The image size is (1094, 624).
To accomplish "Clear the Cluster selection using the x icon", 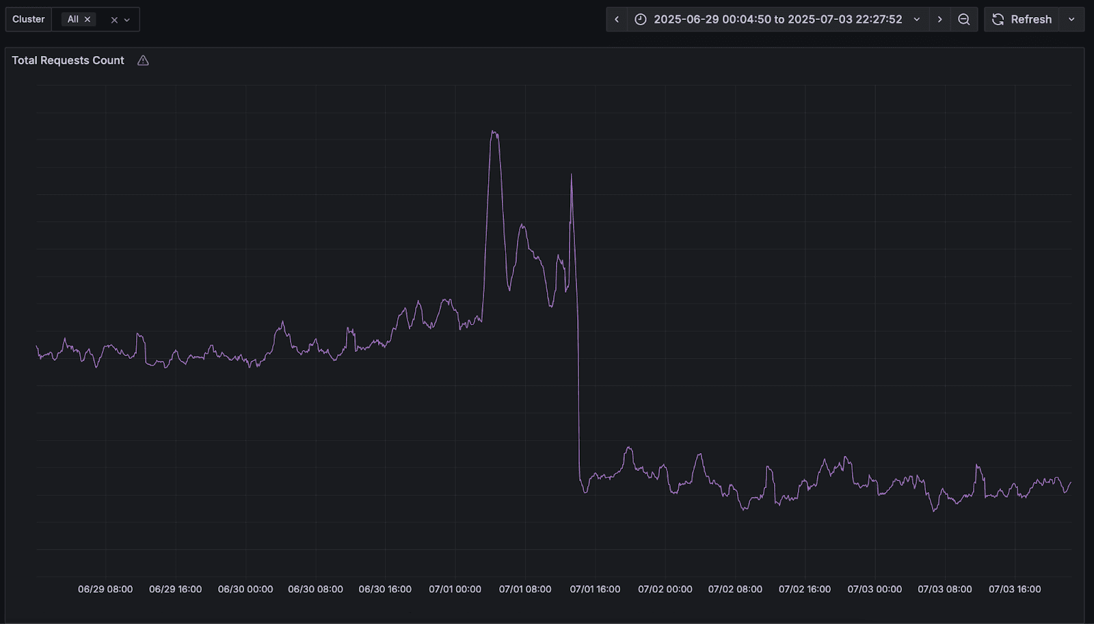I will coord(114,19).
